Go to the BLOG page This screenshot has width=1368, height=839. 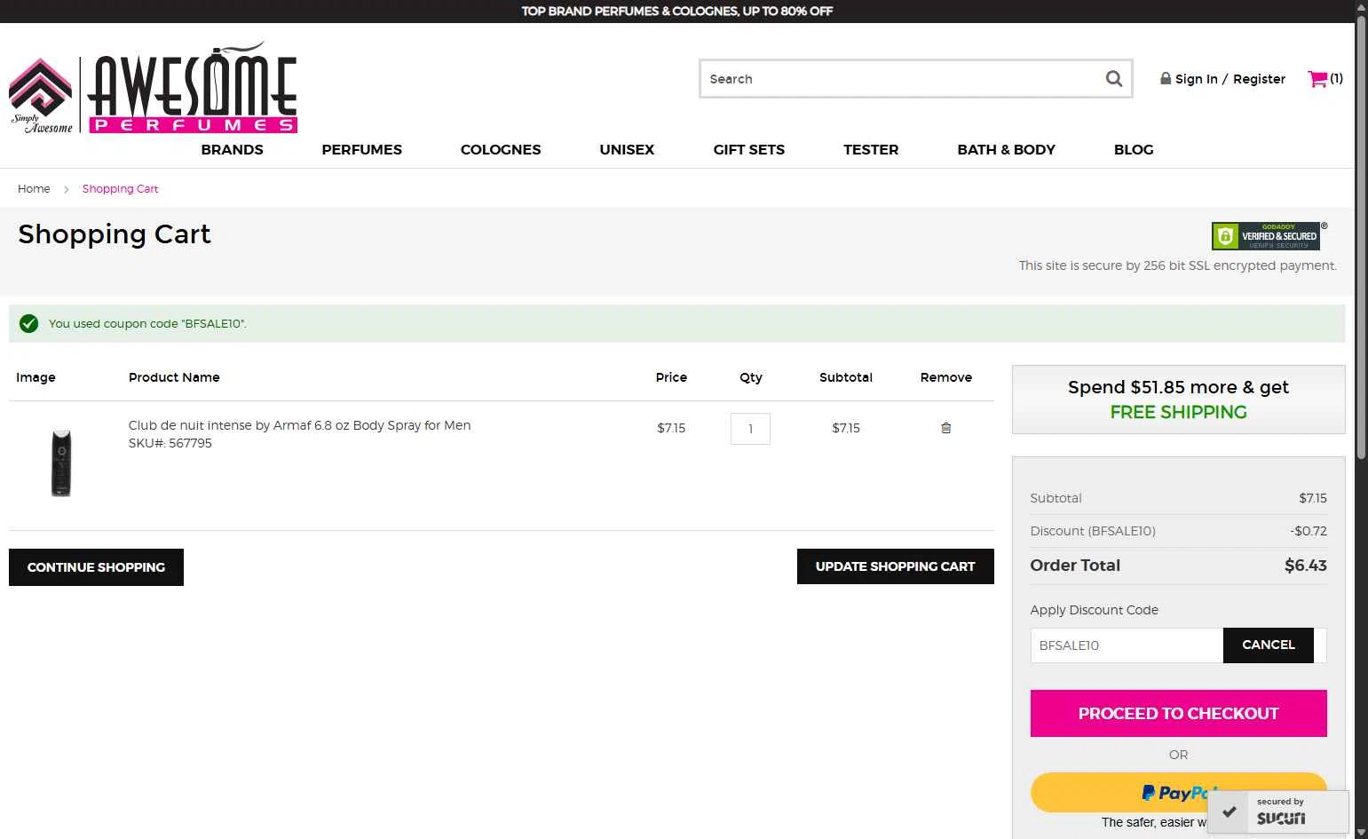coord(1134,149)
